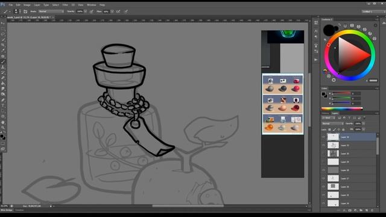Click the zoom percentage field in status bar

click(x=4, y=206)
